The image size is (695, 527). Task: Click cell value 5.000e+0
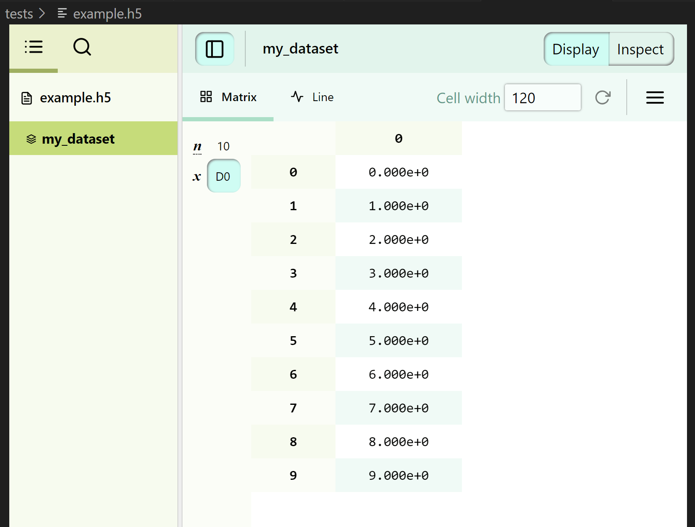(399, 340)
